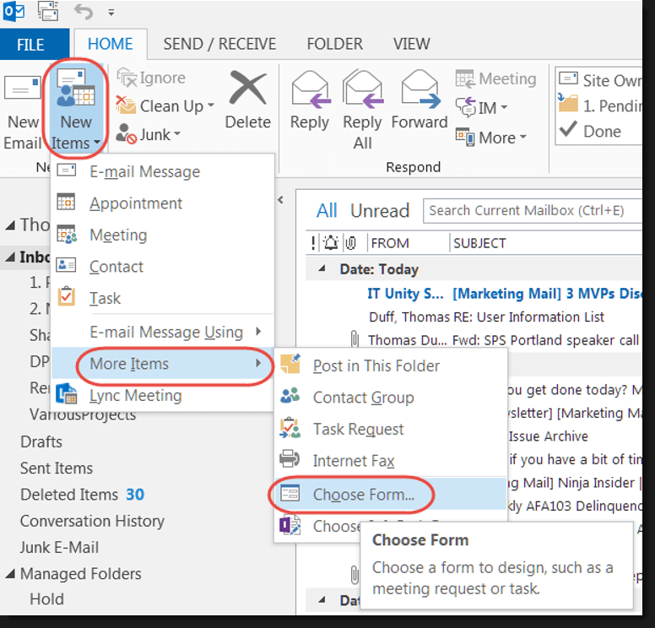Switch to the SEND / RECEIVE tab

(x=219, y=44)
